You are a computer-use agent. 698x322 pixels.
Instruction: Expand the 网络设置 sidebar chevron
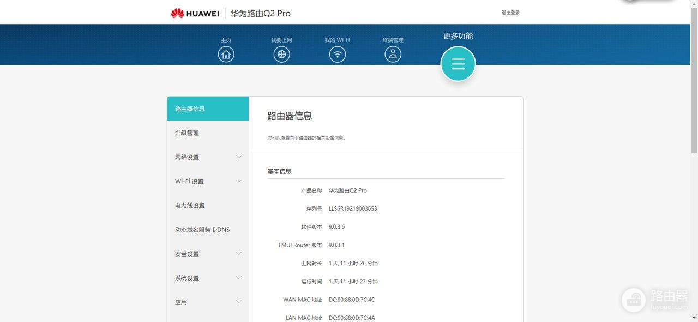click(x=239, y=157)
